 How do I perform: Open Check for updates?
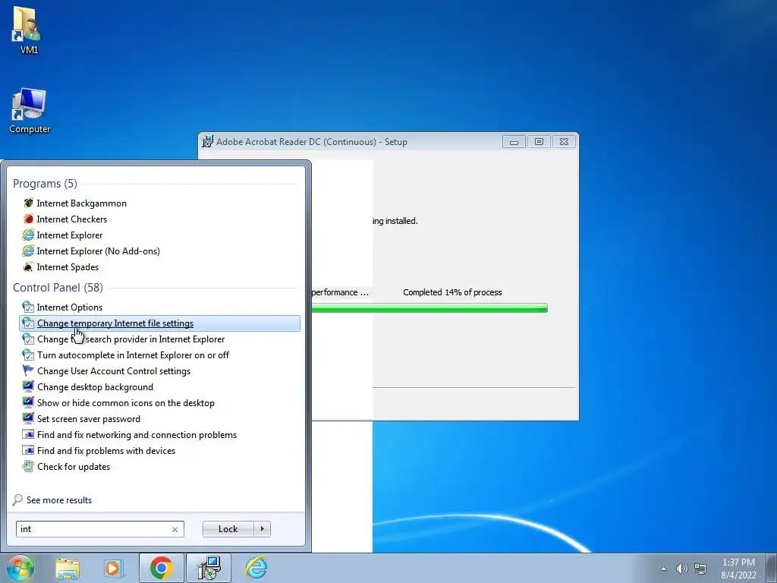point(74,467)
